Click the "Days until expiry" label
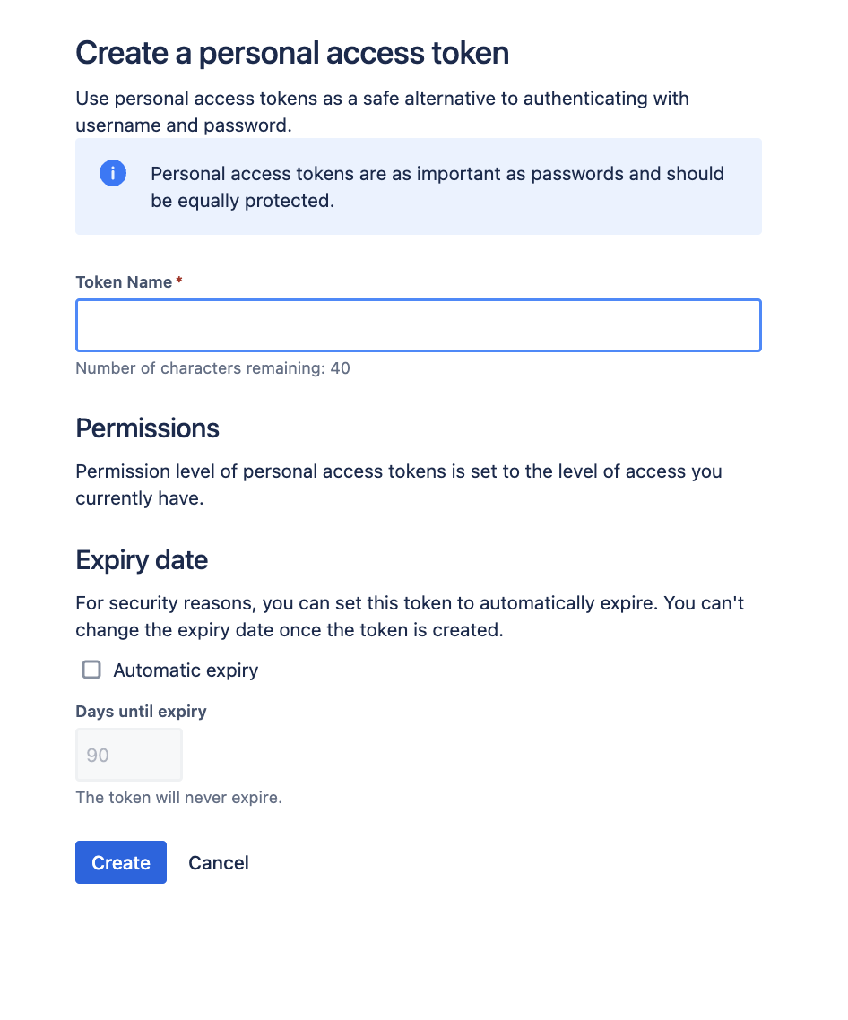 tap(141, 712)
